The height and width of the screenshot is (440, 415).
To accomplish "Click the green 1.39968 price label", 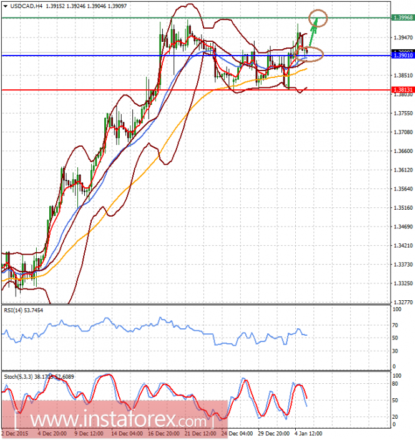I will coord(403,17).
